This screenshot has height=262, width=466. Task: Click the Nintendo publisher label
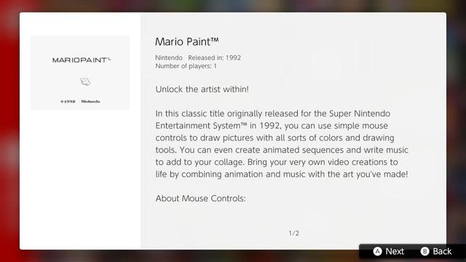point(169,57)
